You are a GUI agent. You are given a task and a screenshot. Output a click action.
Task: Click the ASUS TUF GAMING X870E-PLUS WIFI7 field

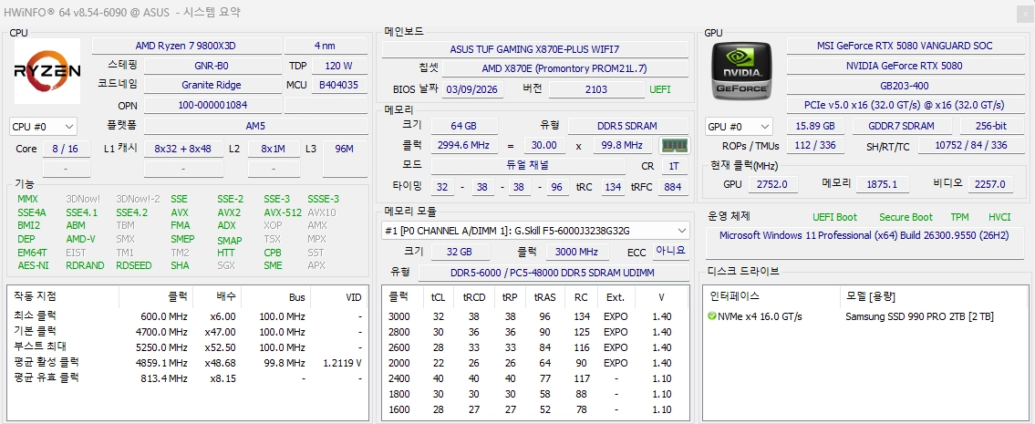pos(534,49)
